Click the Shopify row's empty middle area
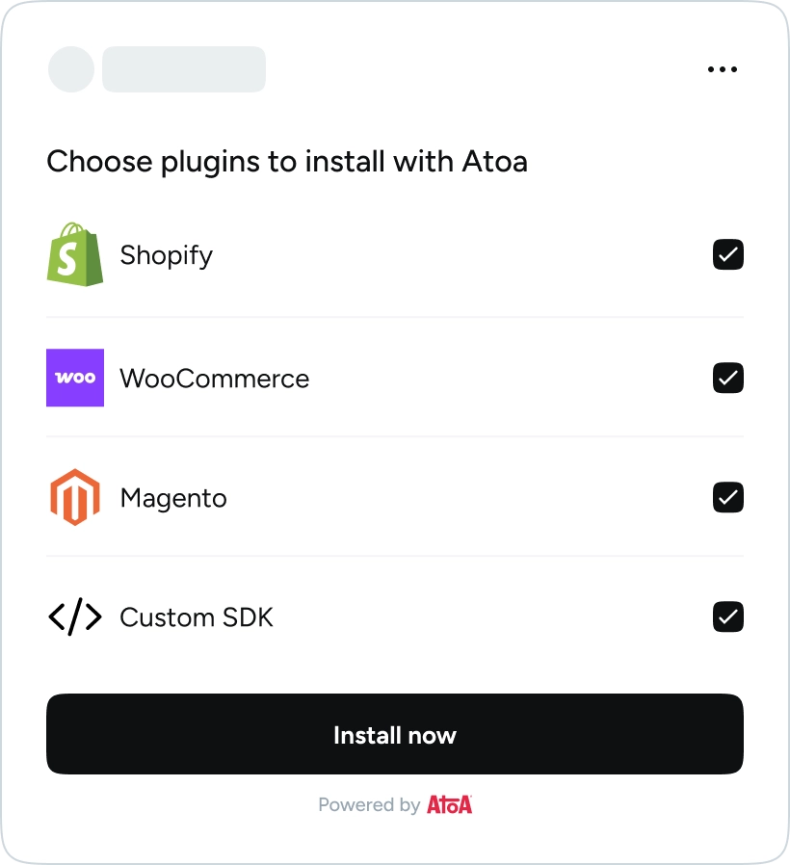 (462, 255)
